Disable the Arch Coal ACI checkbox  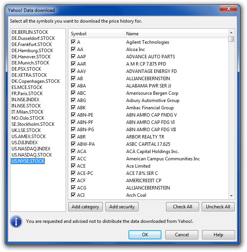pyautogui.click(x=73, y=195)
